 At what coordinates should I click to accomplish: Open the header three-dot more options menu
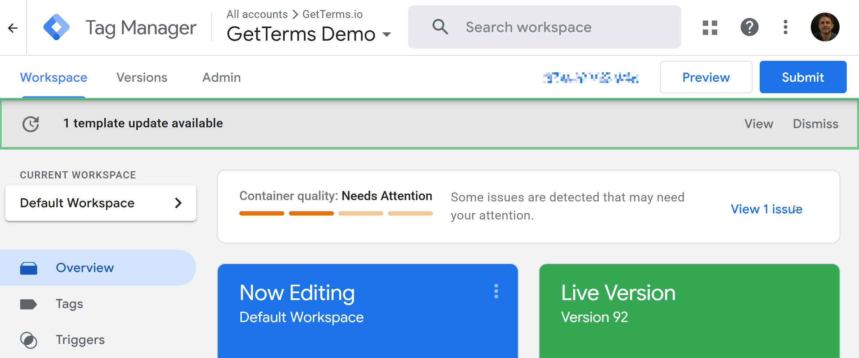786,27
